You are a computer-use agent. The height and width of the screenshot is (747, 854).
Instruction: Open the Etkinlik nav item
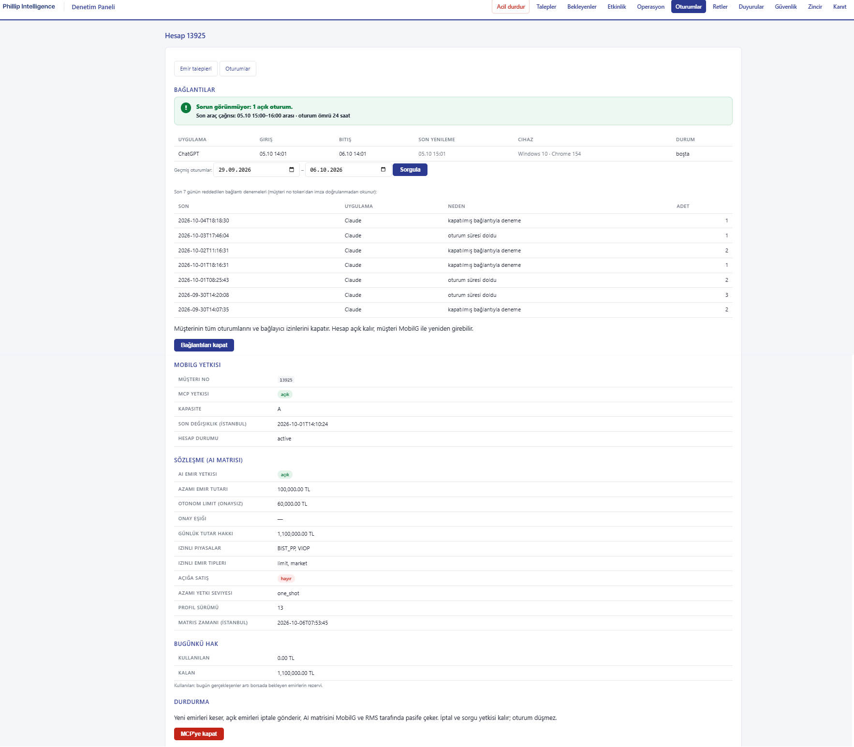(617, 7)
